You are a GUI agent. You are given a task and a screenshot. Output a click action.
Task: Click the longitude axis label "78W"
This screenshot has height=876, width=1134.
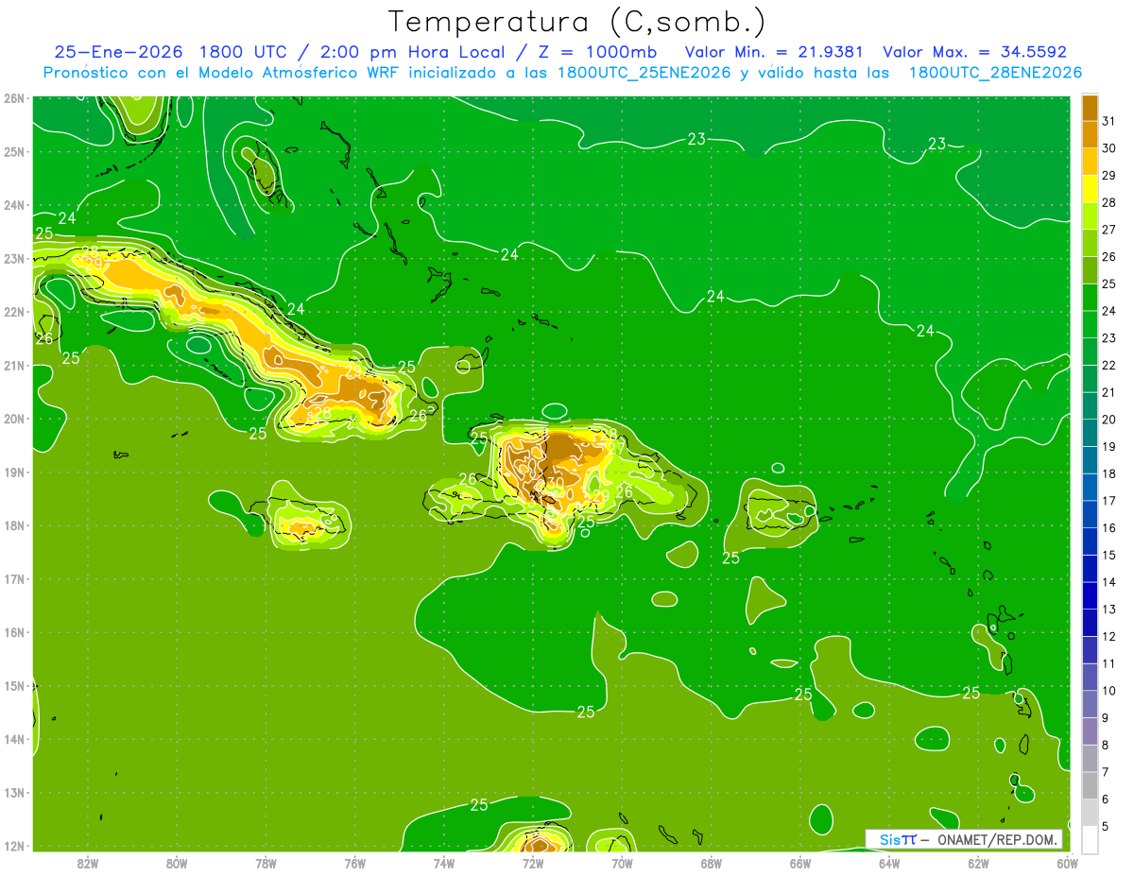click(266, 863)
